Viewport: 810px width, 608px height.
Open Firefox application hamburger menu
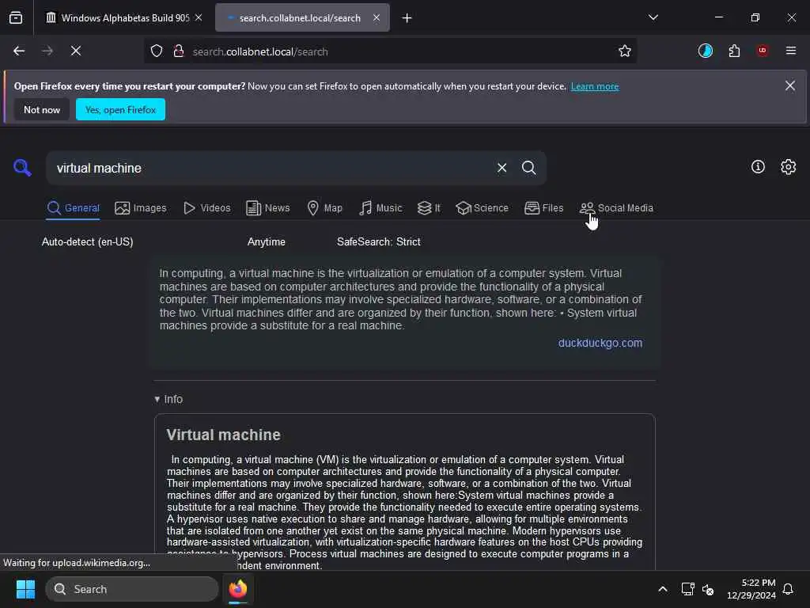click(791, 51)
